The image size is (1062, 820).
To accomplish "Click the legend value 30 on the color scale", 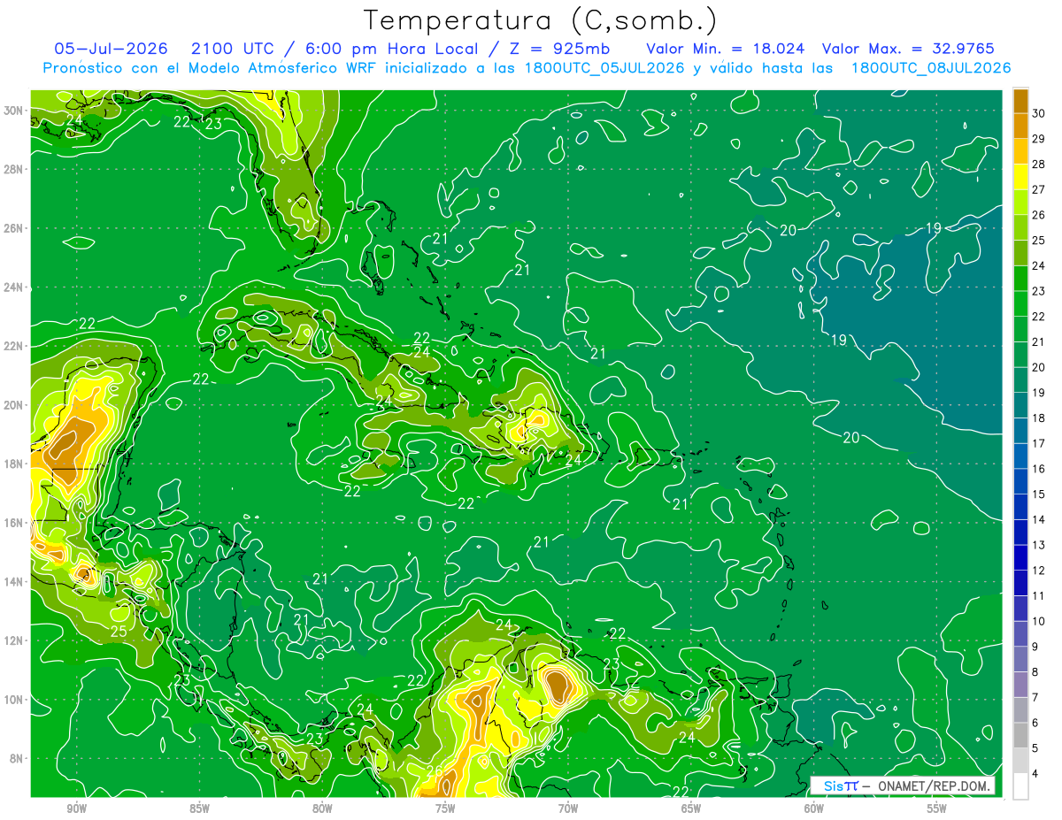I will point(1038,113).
